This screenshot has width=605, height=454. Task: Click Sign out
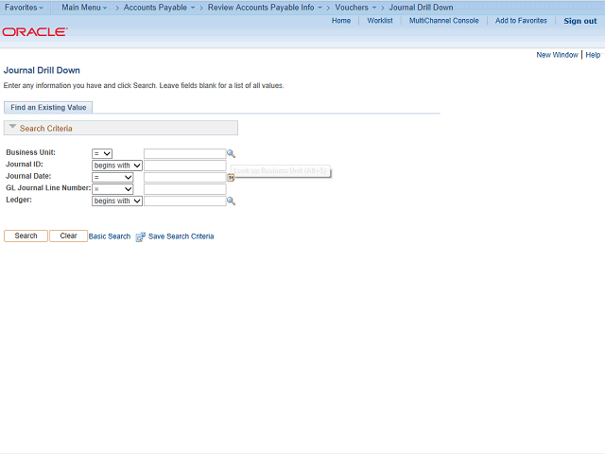click(x=579, y=21)
